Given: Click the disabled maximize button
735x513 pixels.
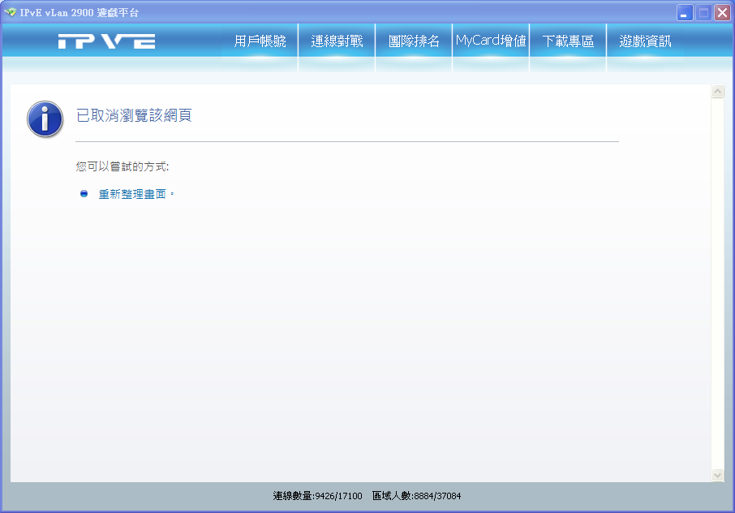Looking at the screenshot, I should click(x=703, y=13).
